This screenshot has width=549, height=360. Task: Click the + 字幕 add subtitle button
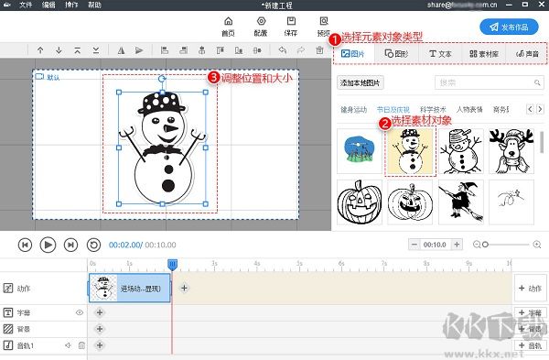[530, 312]
